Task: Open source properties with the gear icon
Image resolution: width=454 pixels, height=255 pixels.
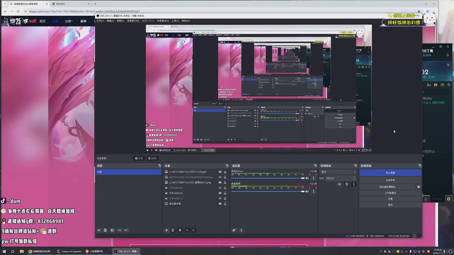Action: click(x=180, y=230)
